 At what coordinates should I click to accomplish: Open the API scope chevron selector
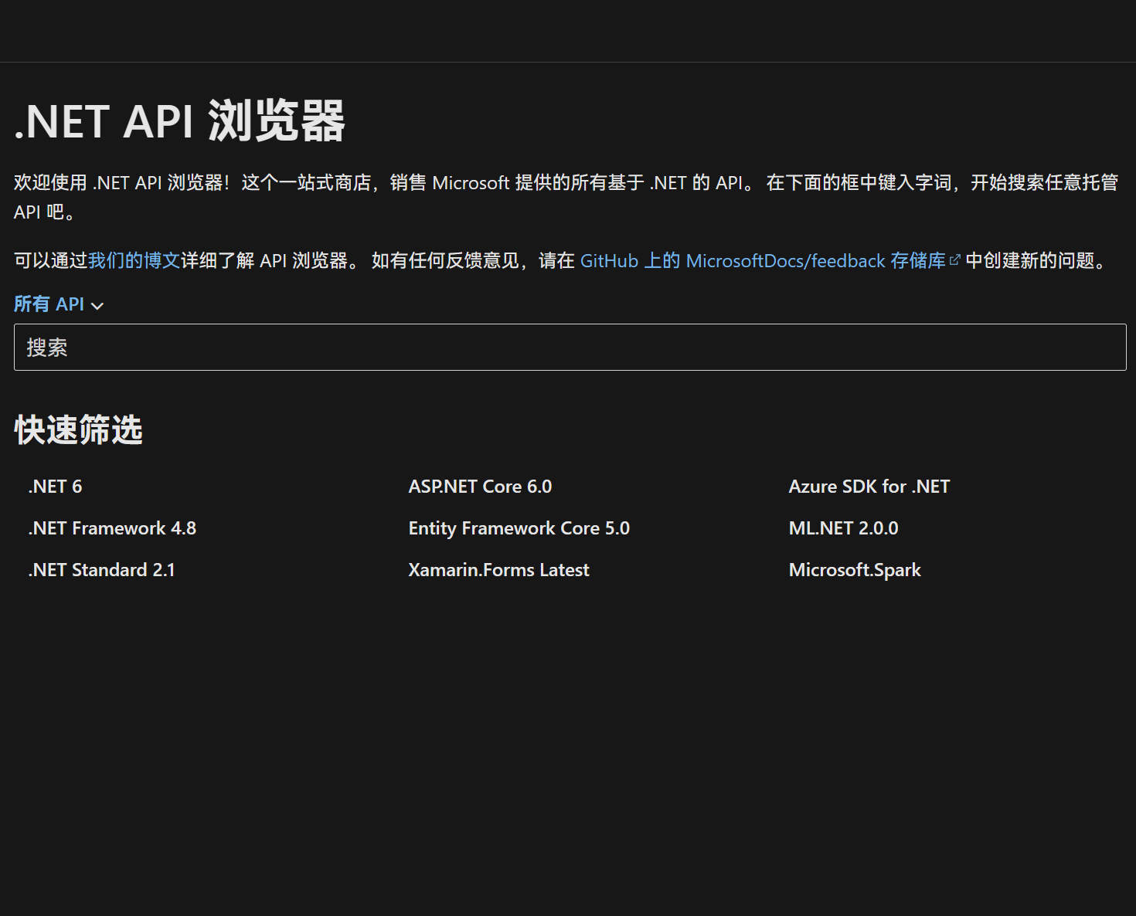pos(97,306)
